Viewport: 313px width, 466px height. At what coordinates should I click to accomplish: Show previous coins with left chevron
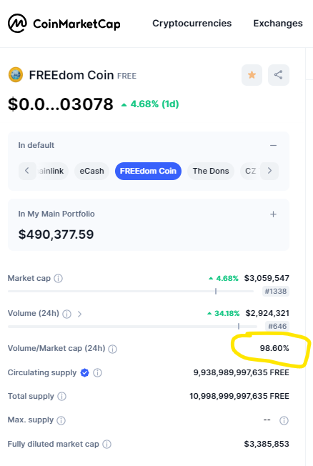coord(27,171)
